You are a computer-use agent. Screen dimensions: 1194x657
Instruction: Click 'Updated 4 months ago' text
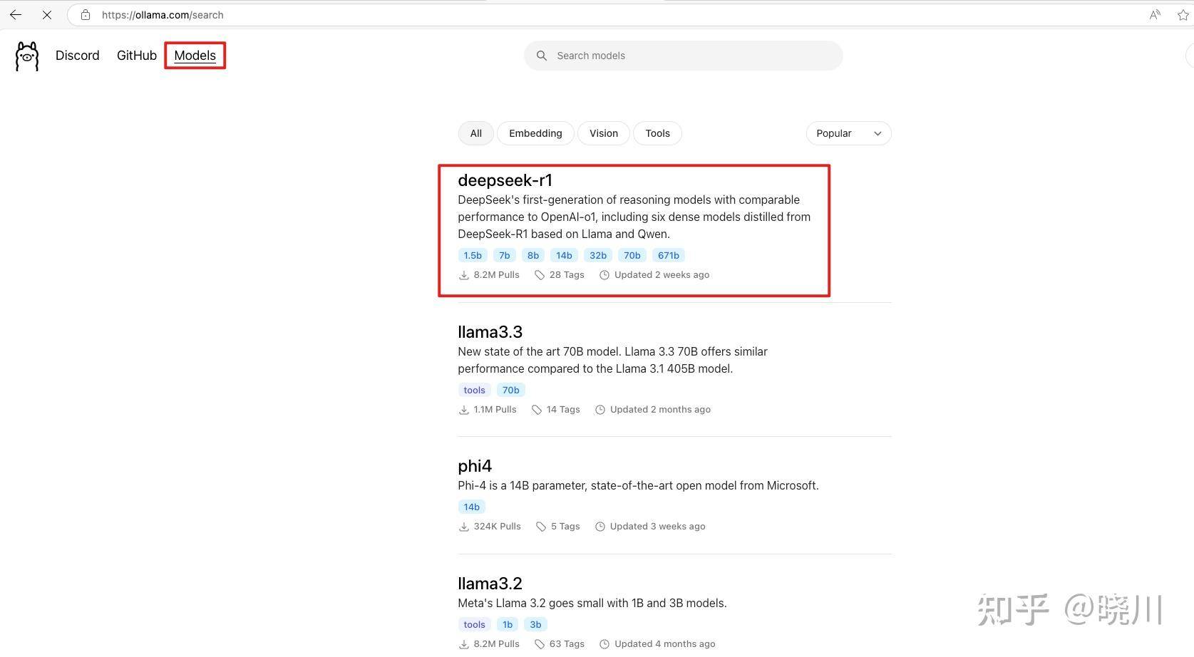[x=665, y=644]
